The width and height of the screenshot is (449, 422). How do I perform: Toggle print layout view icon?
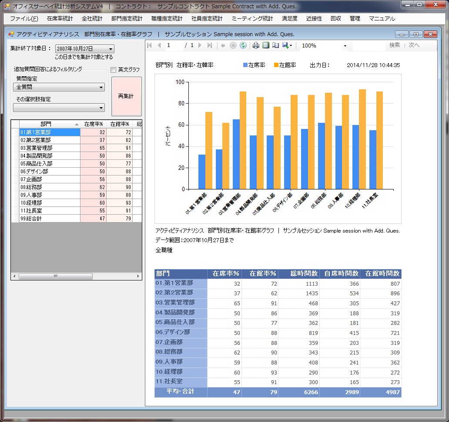pyautogui.click(x=266, y=45)
